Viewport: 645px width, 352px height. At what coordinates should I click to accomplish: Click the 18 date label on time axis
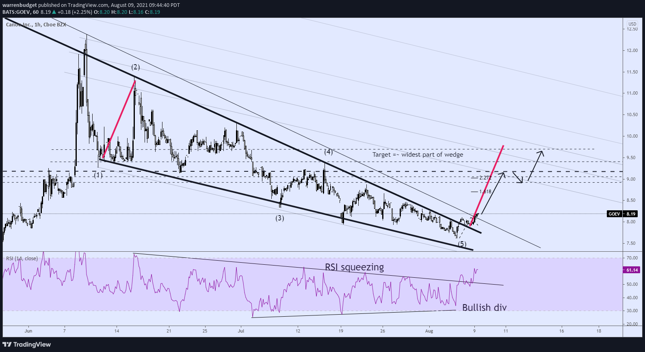[x=599, y=331]
